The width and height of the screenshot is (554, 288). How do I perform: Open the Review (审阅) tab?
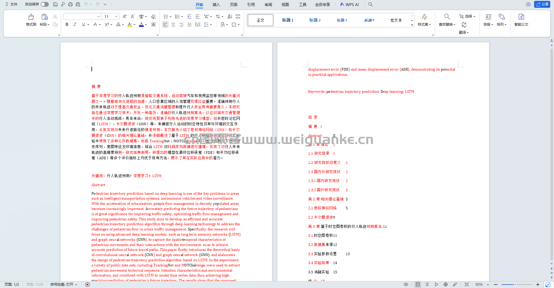(x=268, y=4)
